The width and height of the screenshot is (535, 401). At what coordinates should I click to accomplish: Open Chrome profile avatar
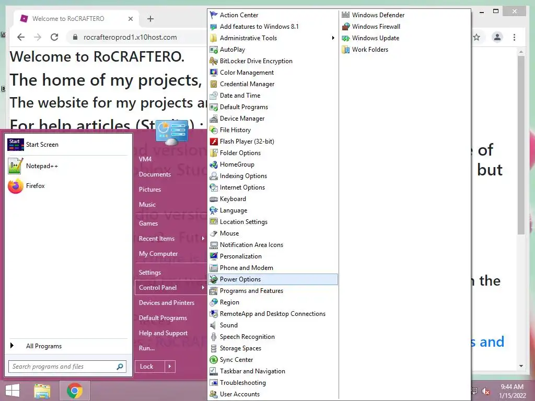[x=497, y=37]
